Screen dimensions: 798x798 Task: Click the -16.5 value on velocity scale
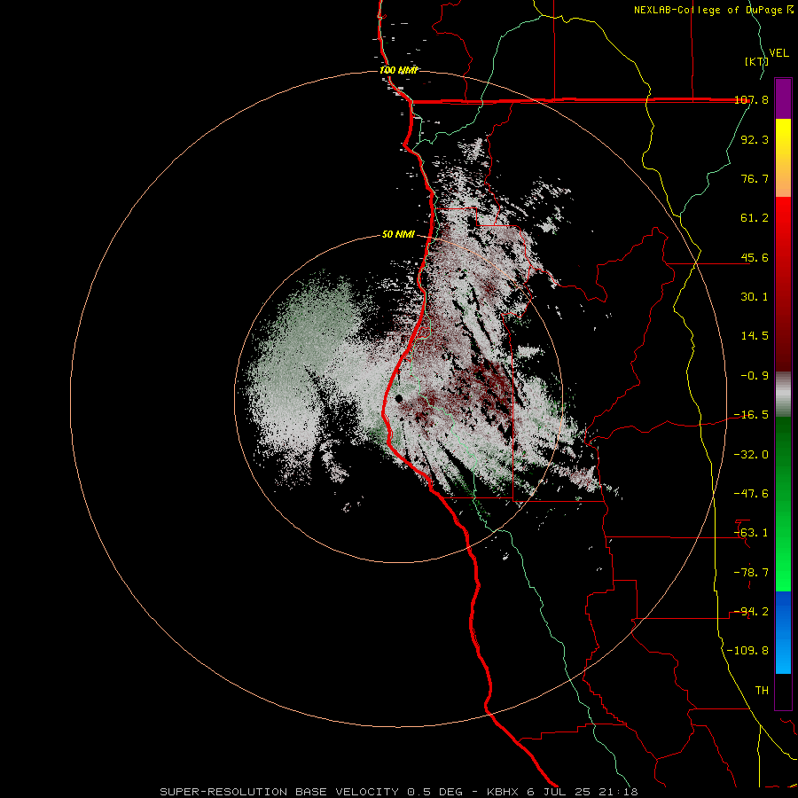751,415
